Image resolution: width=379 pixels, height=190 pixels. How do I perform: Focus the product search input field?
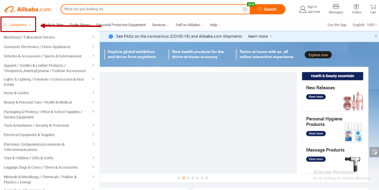tap(152, 9)
